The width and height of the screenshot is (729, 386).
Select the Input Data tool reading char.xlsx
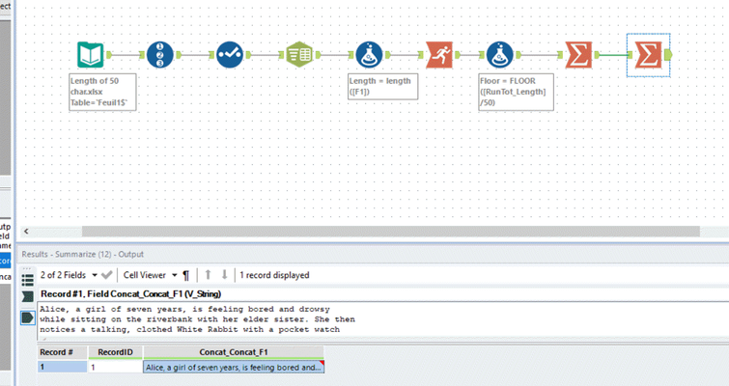pos(90,55)
